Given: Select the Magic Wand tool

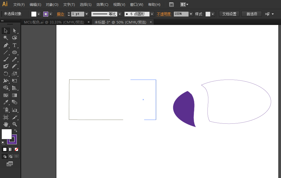Looking at the screenshot, I should [6, 38].
